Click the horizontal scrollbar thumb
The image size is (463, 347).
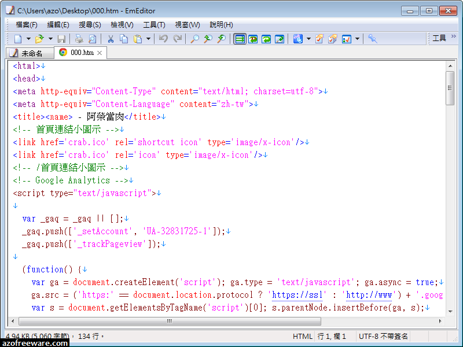pyautogui.click(x=170, y=321)
